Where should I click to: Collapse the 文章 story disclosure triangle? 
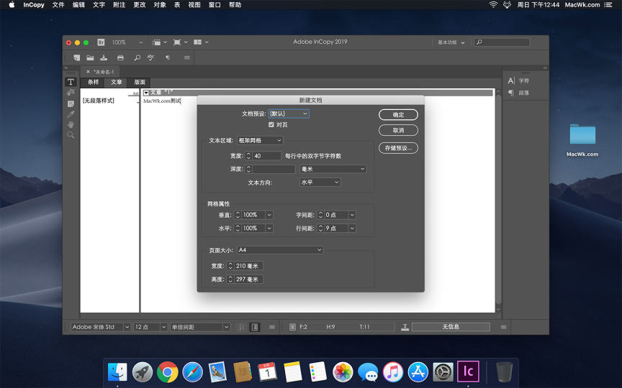(x=146, y=93)
